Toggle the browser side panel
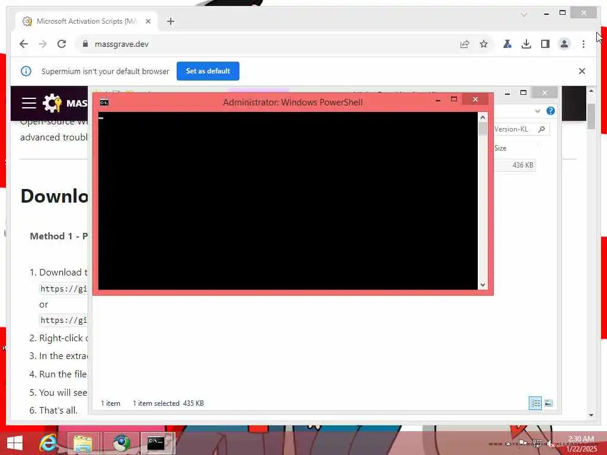607x455 pixels. [x=545, y=44]
